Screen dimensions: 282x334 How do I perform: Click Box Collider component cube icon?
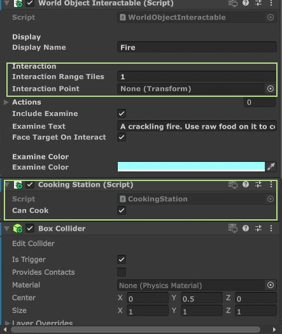coord(18,229)
